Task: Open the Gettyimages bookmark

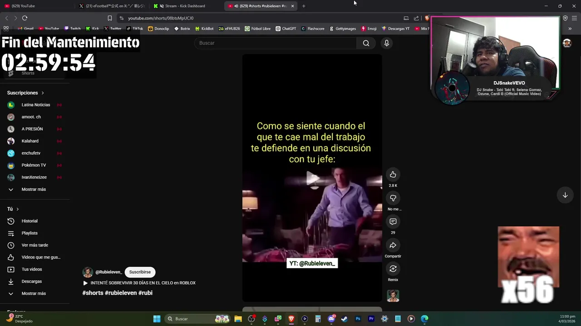Action: pyautogui.click(x=343, y=29)
